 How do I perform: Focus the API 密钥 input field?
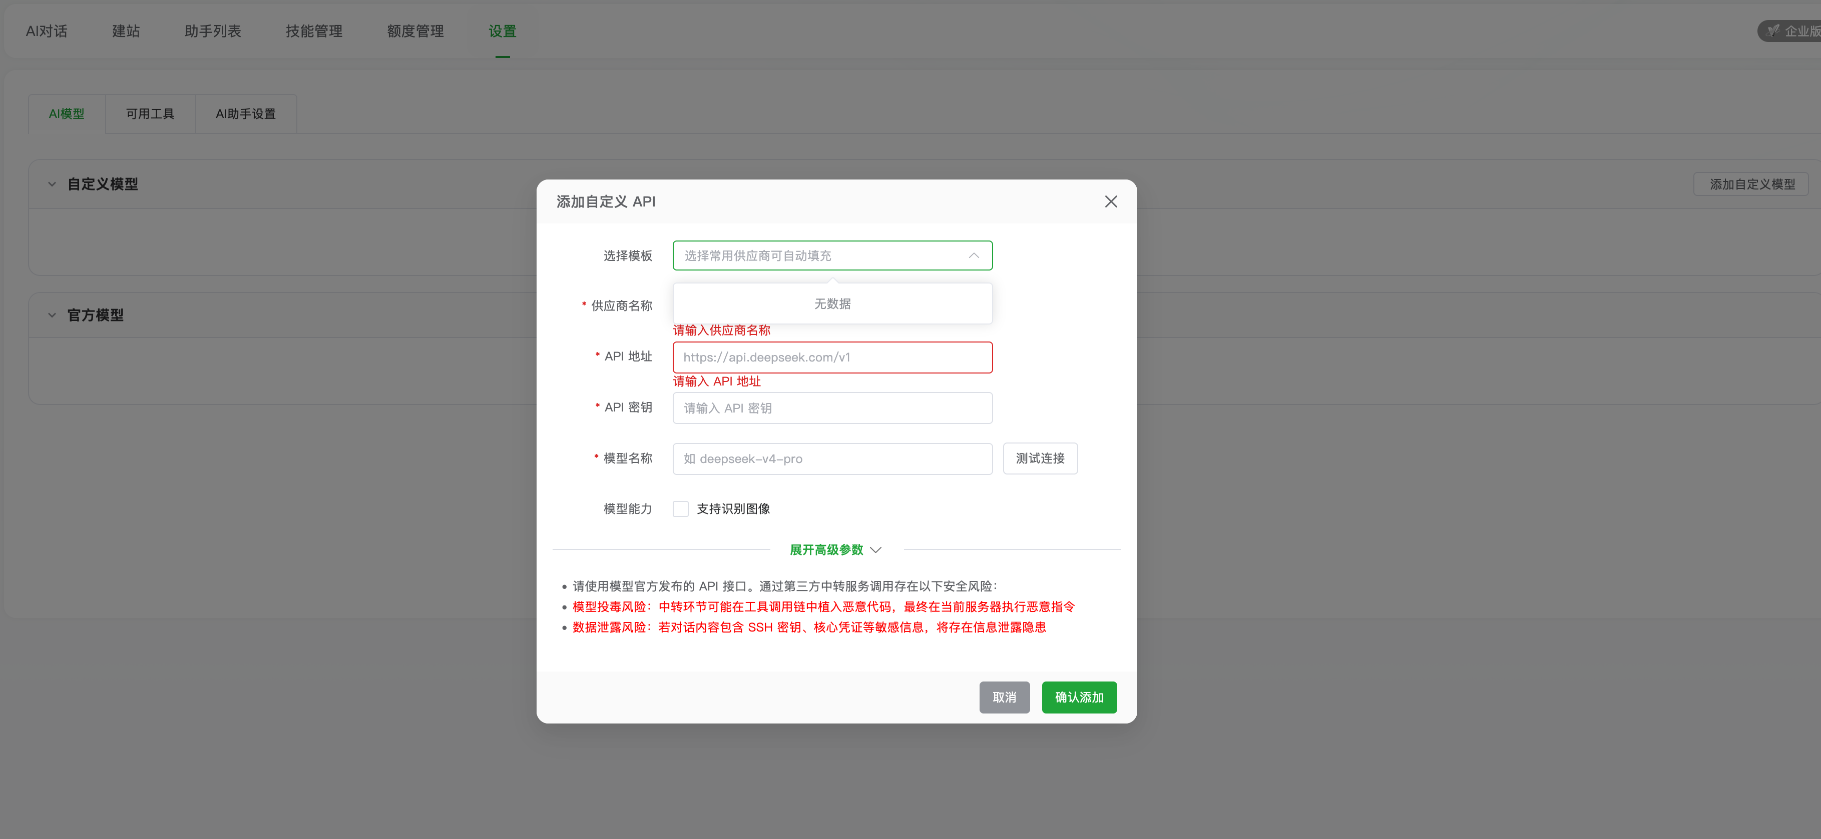(x=832, y=408)
